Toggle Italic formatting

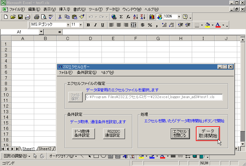[95, 25]
